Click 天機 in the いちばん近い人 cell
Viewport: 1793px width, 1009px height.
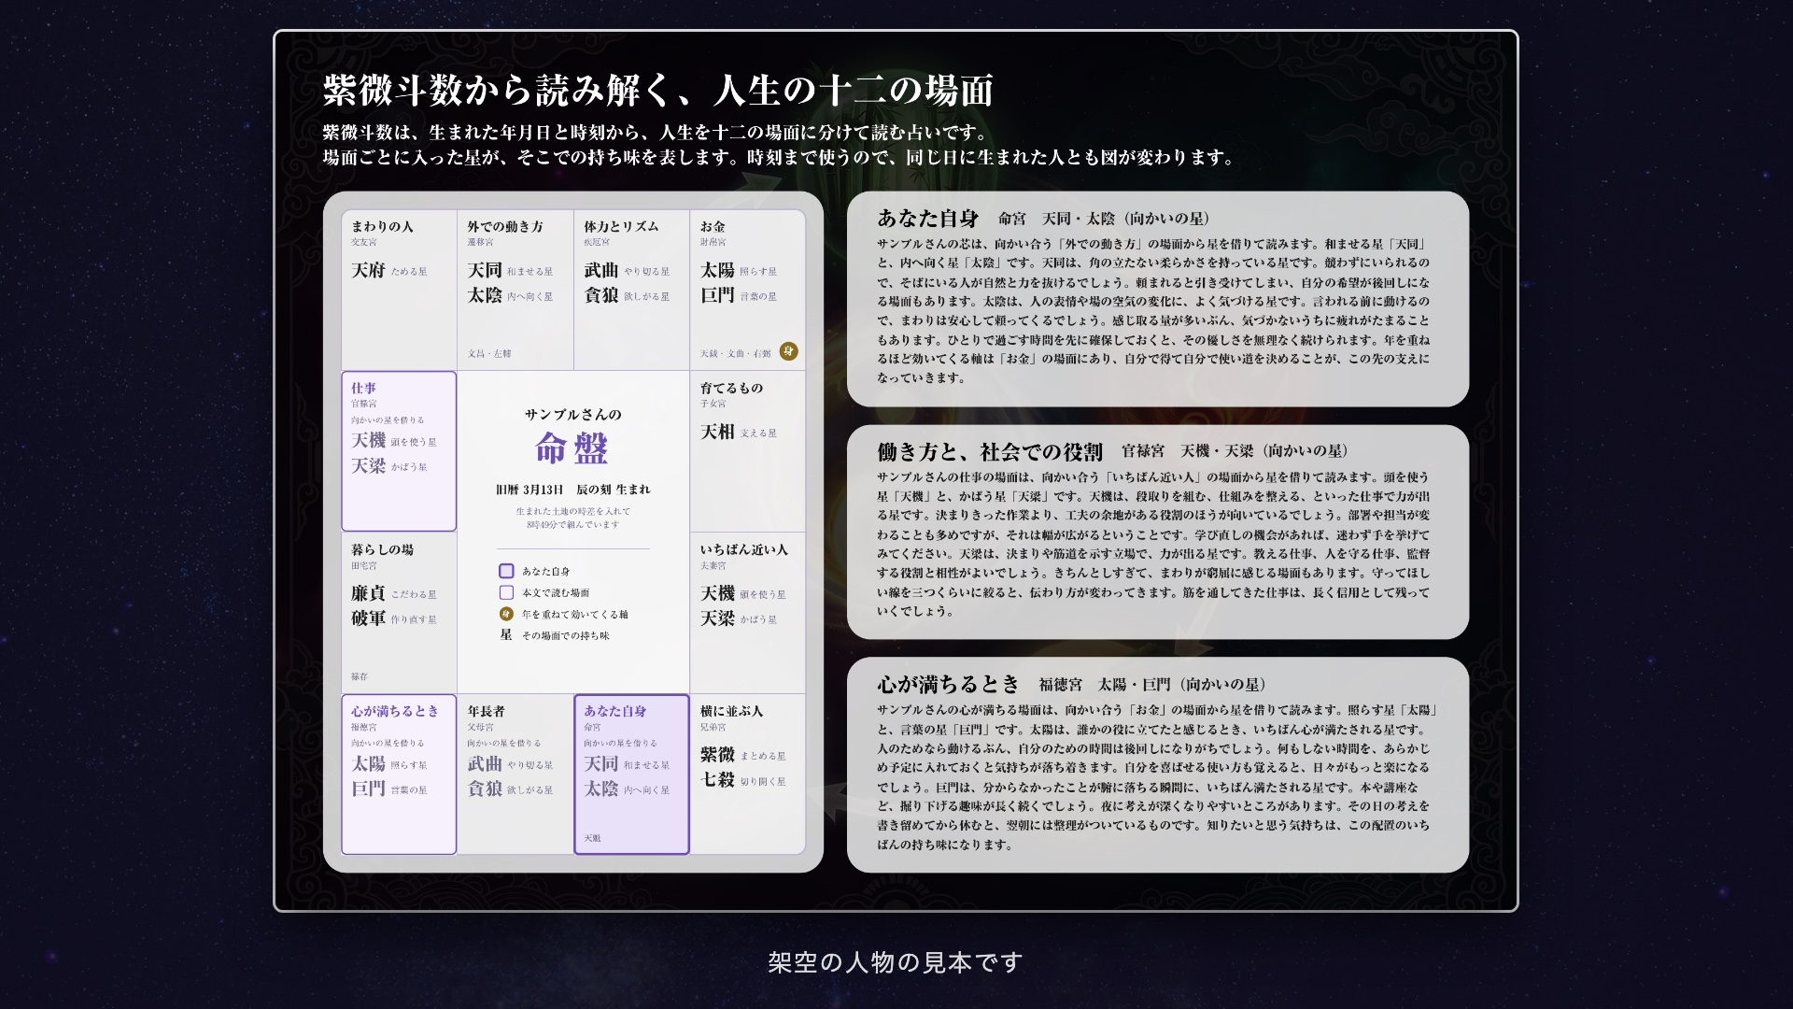click(x=717, y=593)
